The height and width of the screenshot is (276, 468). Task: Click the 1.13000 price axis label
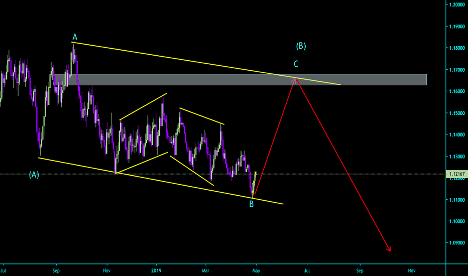[457, 157]
